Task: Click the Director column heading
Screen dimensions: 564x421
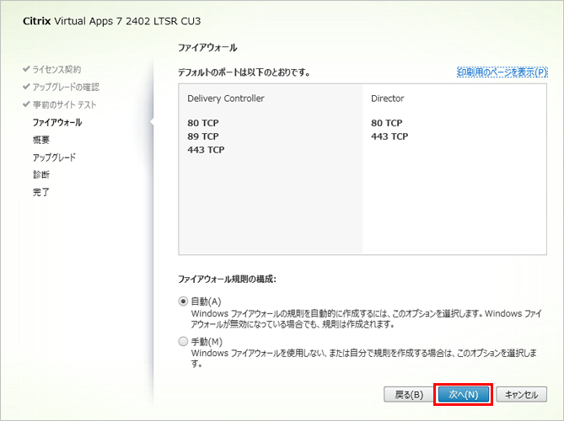Action: (387, 99)
